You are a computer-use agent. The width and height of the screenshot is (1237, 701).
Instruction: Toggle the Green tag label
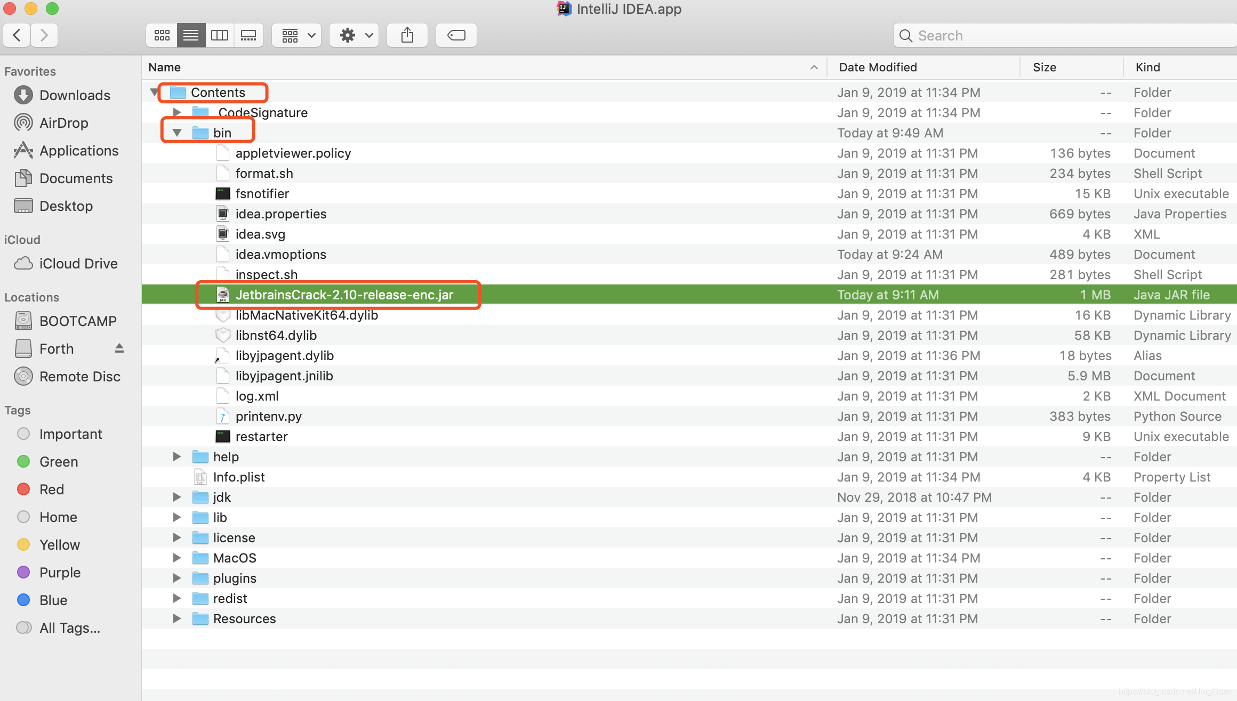pos(58,462)
